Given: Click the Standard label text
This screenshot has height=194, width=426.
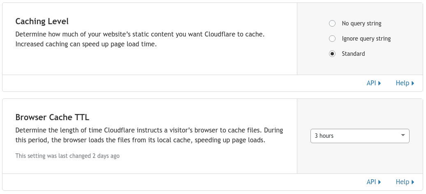Looking at the screenshot, I should coord(353,54).
